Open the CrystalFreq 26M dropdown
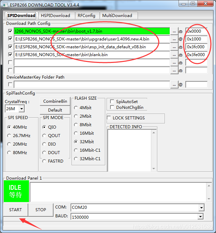216x233 pixels. pyautogui.click(x=21, y=109)
